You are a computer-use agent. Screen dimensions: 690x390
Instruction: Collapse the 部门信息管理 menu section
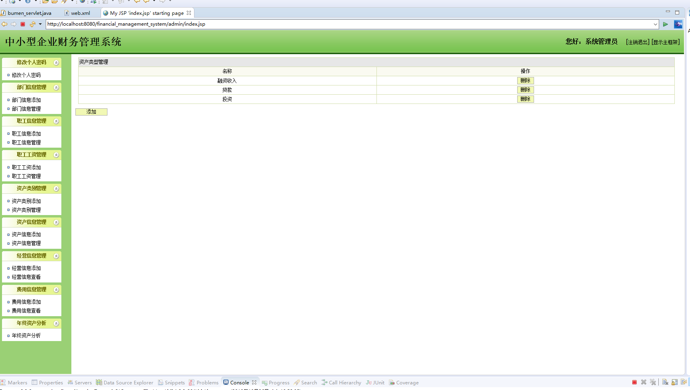pos(57,87)
